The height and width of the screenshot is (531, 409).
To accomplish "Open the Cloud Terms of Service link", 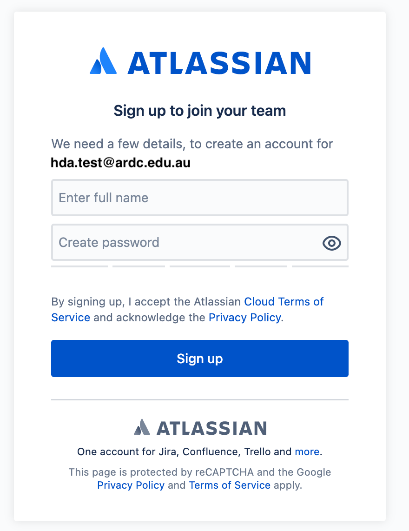I will pyautogui.click(x=284, y=301).
